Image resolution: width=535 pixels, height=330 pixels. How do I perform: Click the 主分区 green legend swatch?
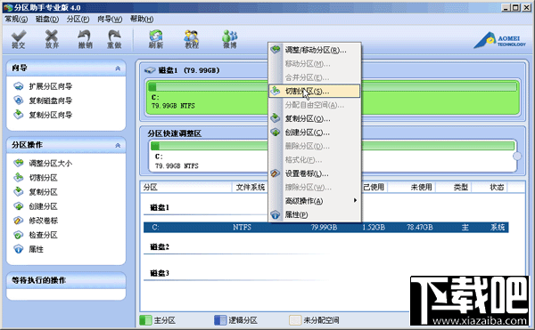(x=145, y=320)
